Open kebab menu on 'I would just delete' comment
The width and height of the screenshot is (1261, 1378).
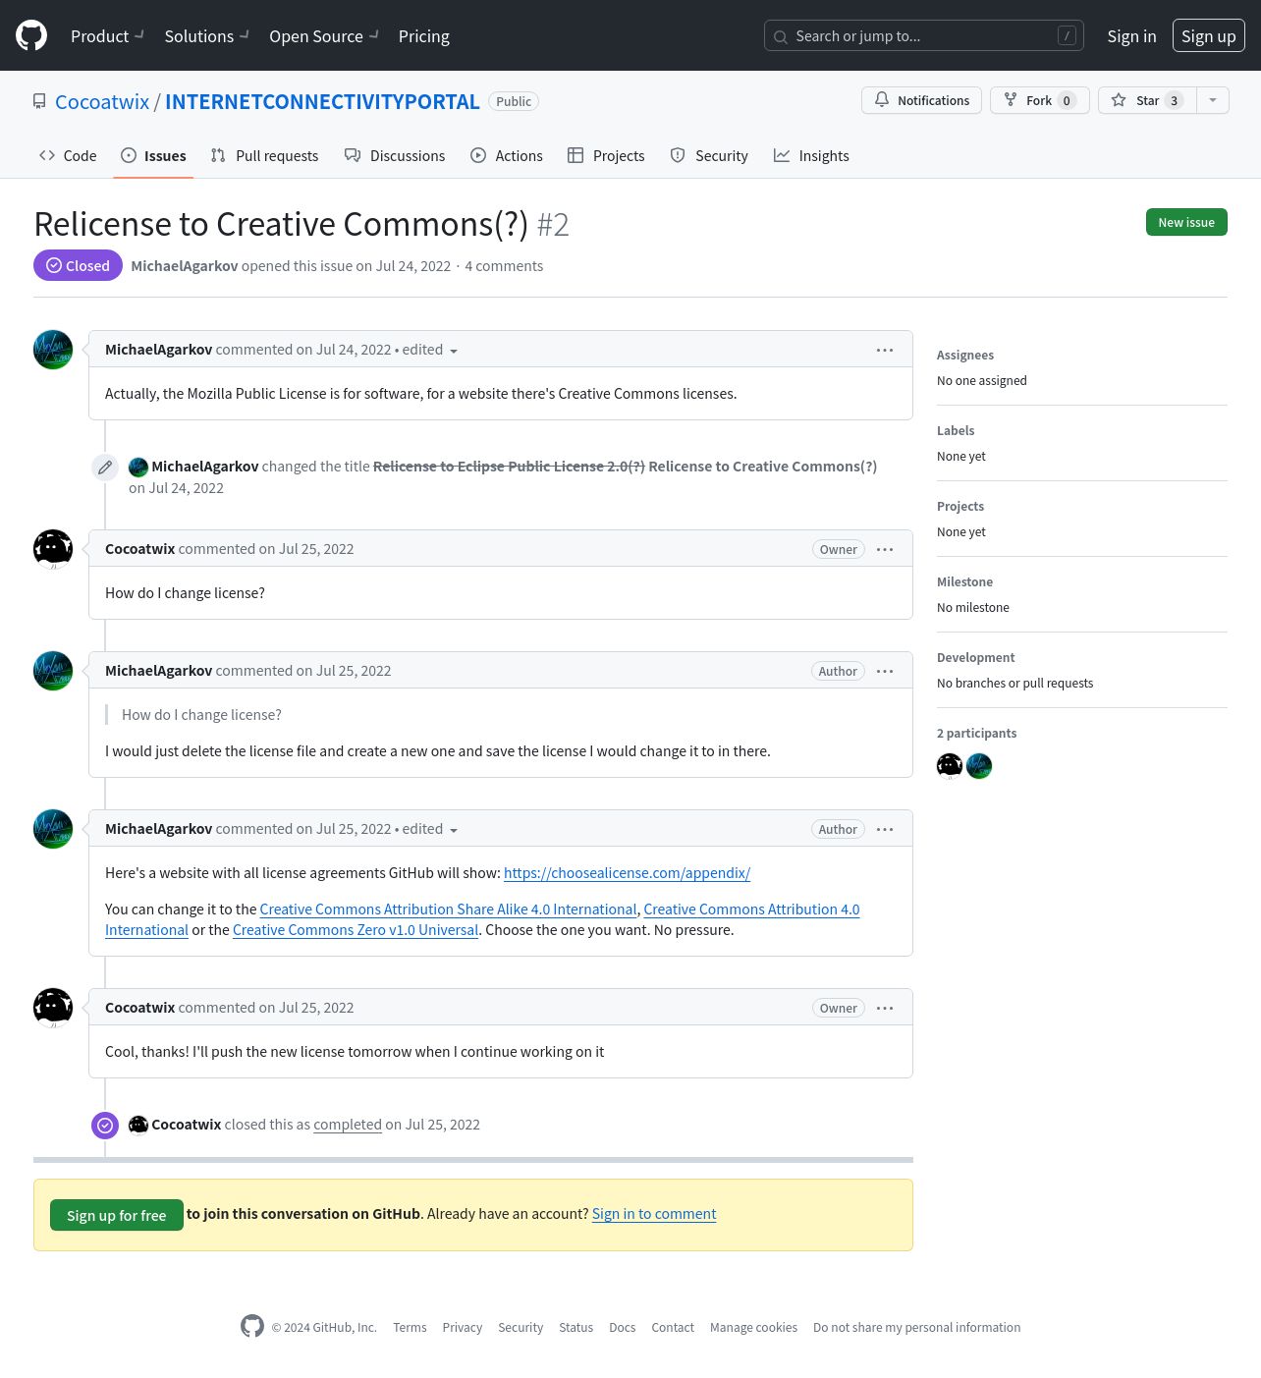(885, 671)
